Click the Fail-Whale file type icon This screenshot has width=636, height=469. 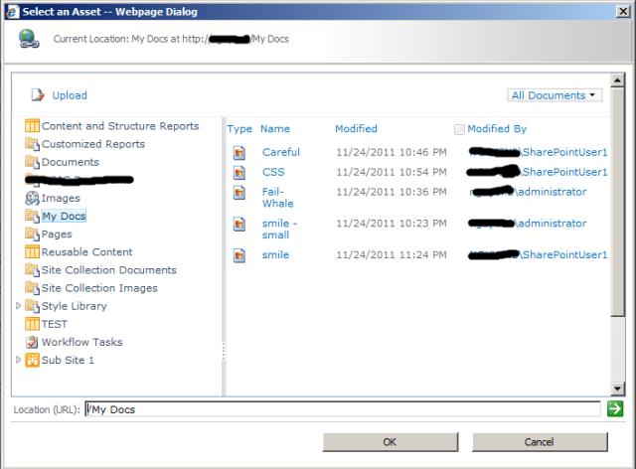click(x=238, y=192)
